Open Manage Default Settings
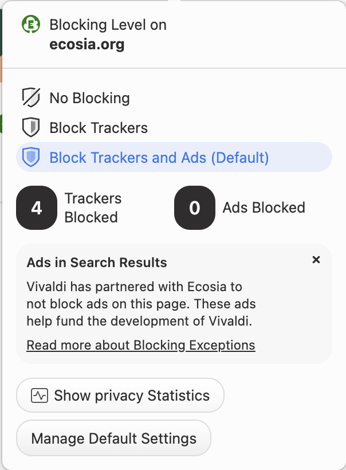 pos(114,439)
